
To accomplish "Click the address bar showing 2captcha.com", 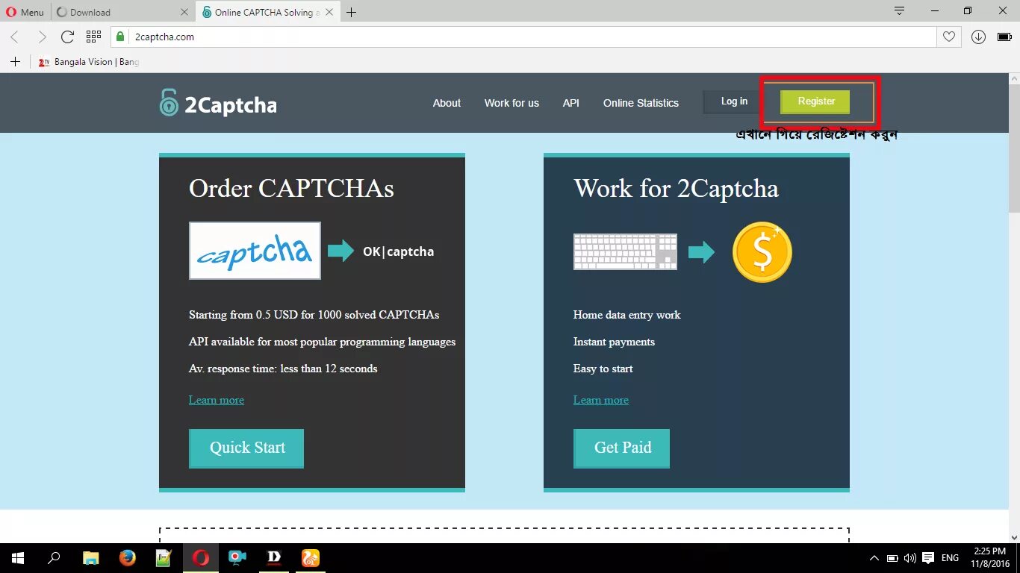I will [x=523, y=37].
